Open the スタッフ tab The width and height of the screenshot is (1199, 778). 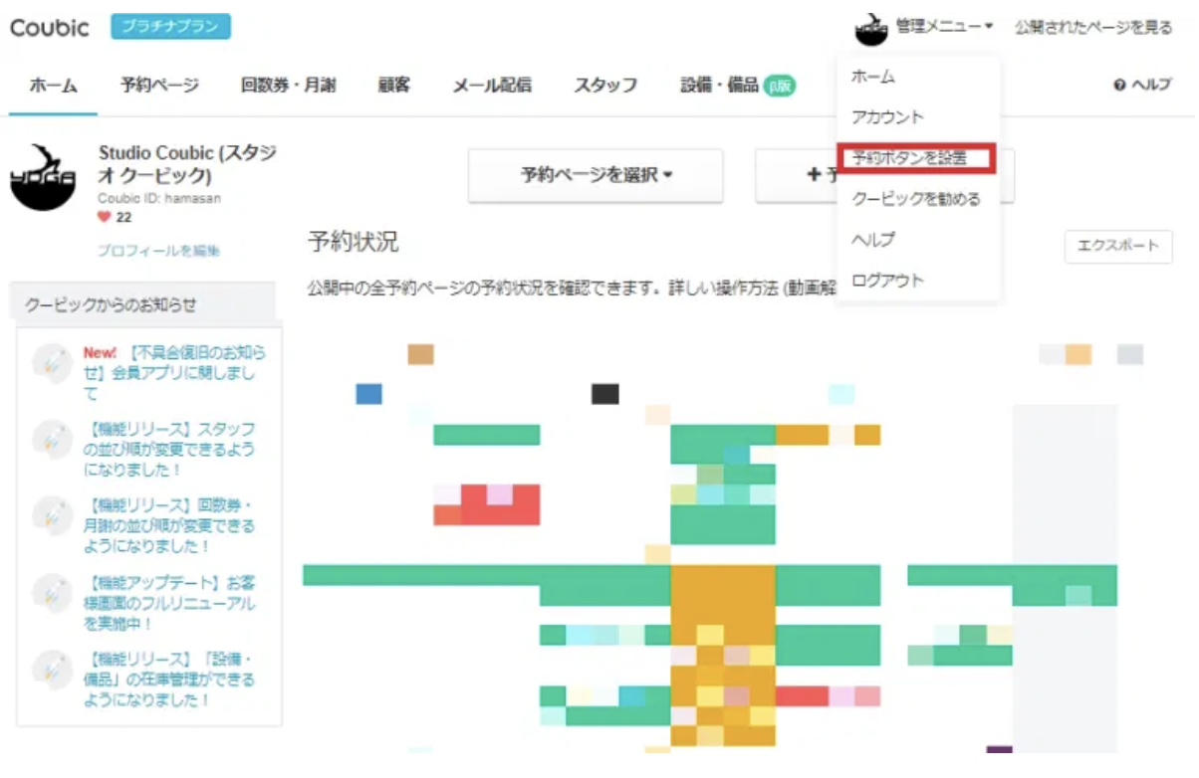605,86
